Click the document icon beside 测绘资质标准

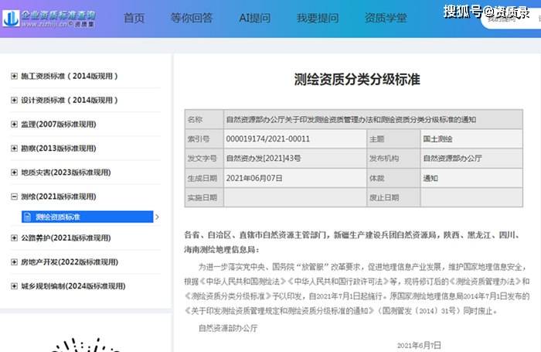click(28, 217)
